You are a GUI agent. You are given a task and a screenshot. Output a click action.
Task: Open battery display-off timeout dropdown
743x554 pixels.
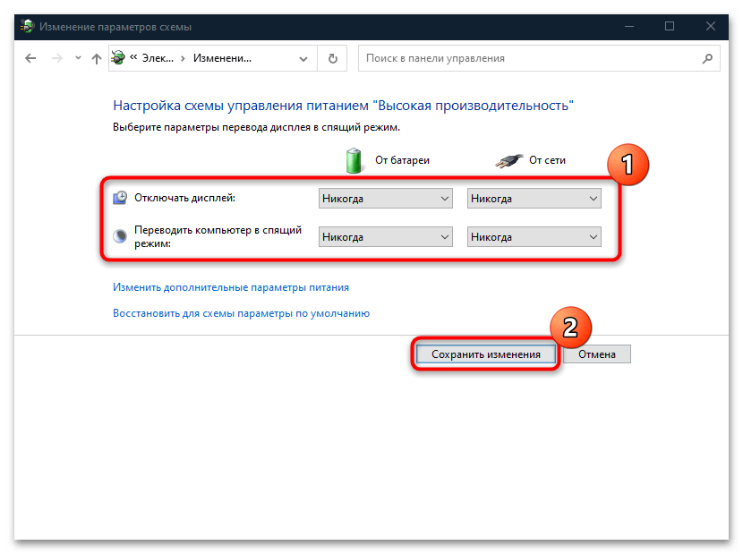click(386, 199)
